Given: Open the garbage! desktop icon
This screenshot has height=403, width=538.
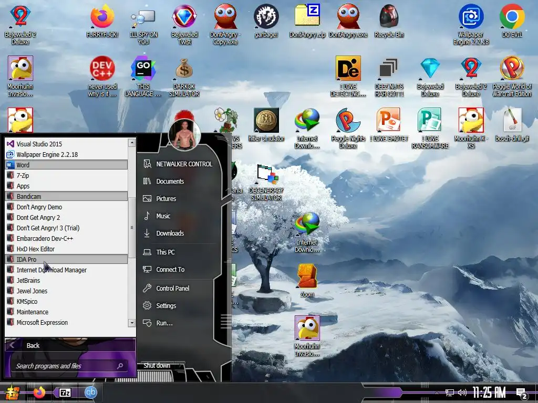Looking at the screenshot, I should pyautogui.click(x=266, y=21).
